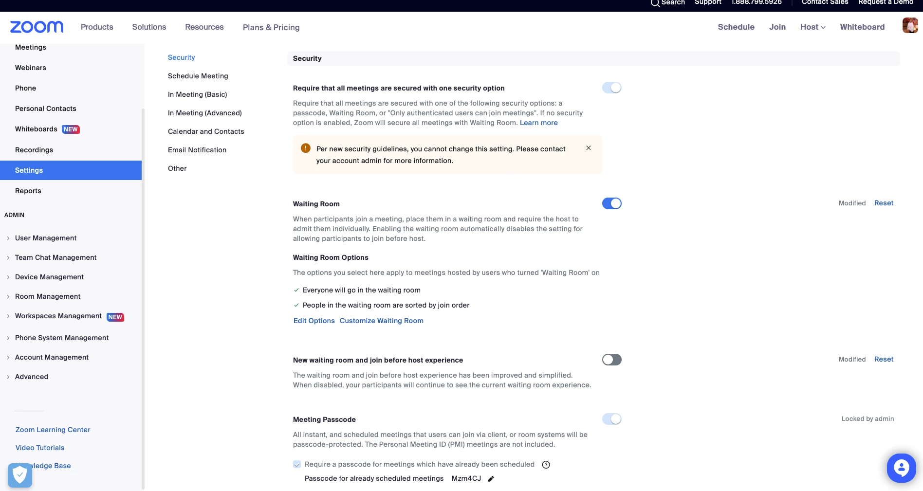Click Schedule in the top bar

(x=736, y=27)
